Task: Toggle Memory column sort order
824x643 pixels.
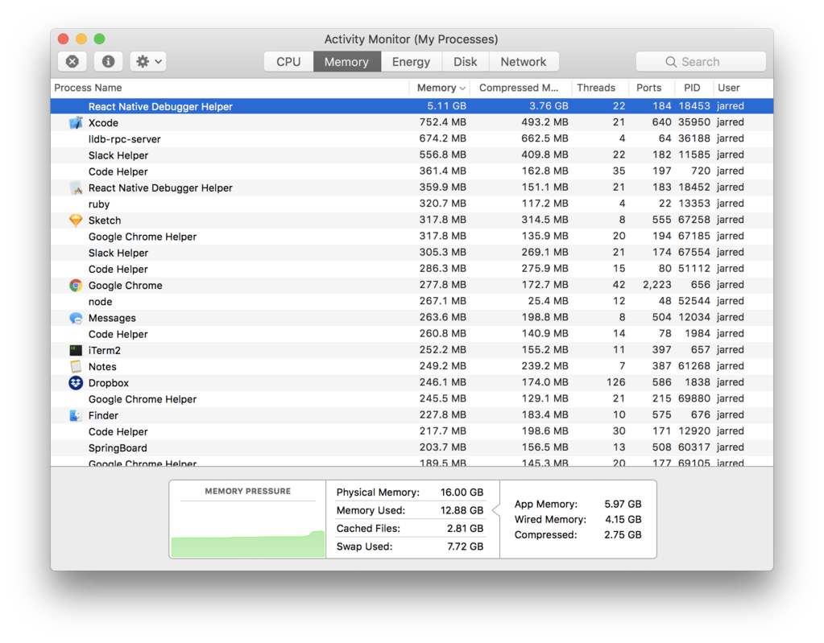Action: pos(441,88)
